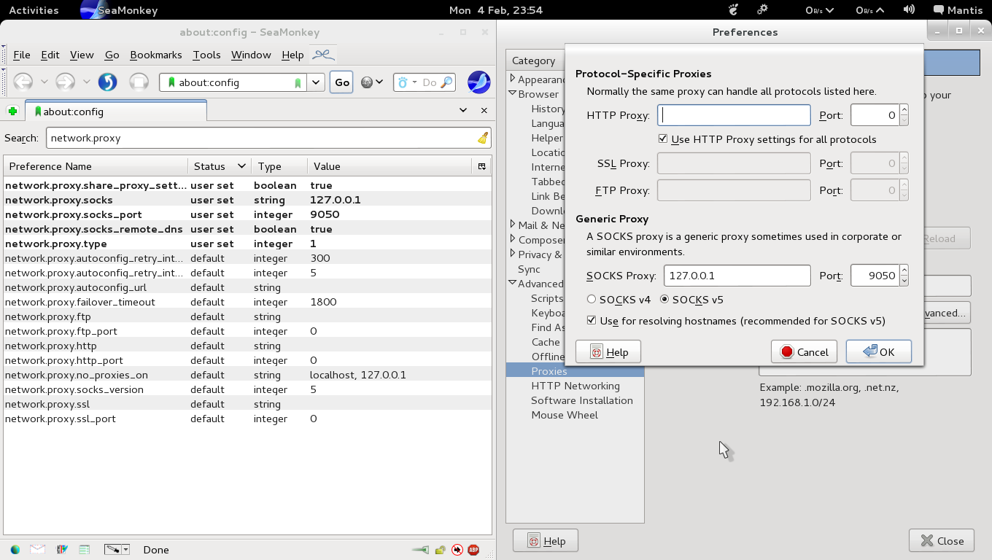The height and width of the screenshot is (560, 992).
Task: Close the about:config tab with the X
Action: [x=484, y=111]
